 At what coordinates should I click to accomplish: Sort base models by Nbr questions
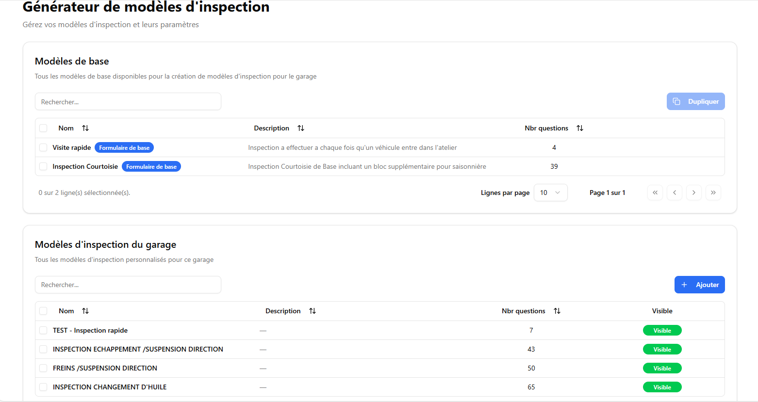tap(579, 128)
